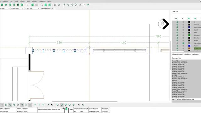The image size is (201, 113).
Task: Click the brown swatch of Kusen dan Kayu layer
Action: [x=189, y=48]
